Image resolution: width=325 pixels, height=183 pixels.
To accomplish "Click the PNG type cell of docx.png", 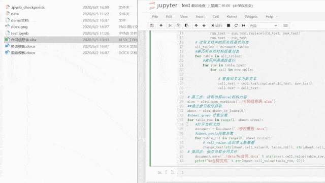I will [x=128, y=27].
